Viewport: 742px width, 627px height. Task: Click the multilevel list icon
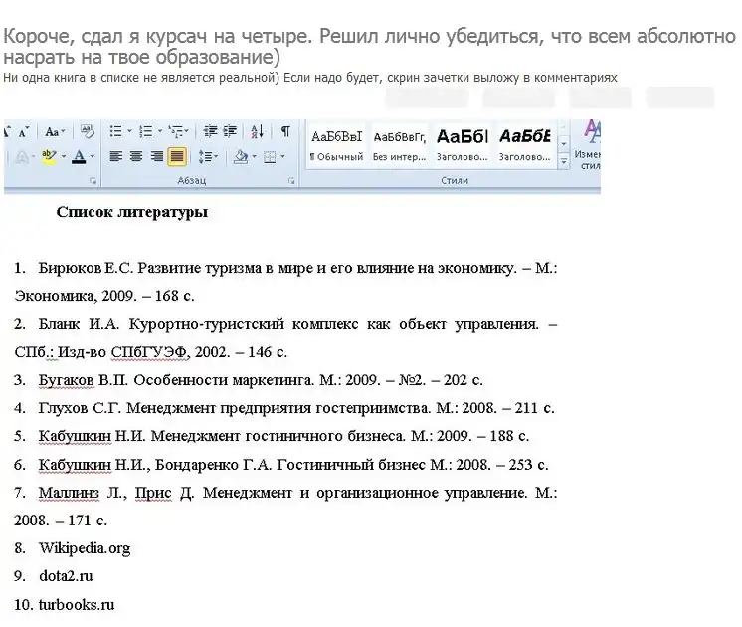click(x=175, y=131)
